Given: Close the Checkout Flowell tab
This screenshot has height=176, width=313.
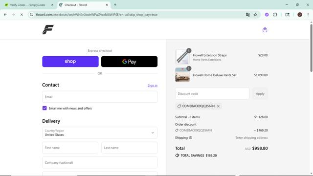Looking at the screenshot, I should 107,5.
